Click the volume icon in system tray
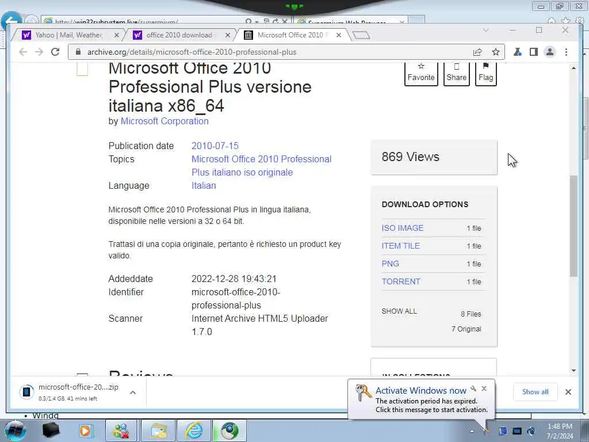The width and height of the screenshot is (589, 442). coord(531,431)
